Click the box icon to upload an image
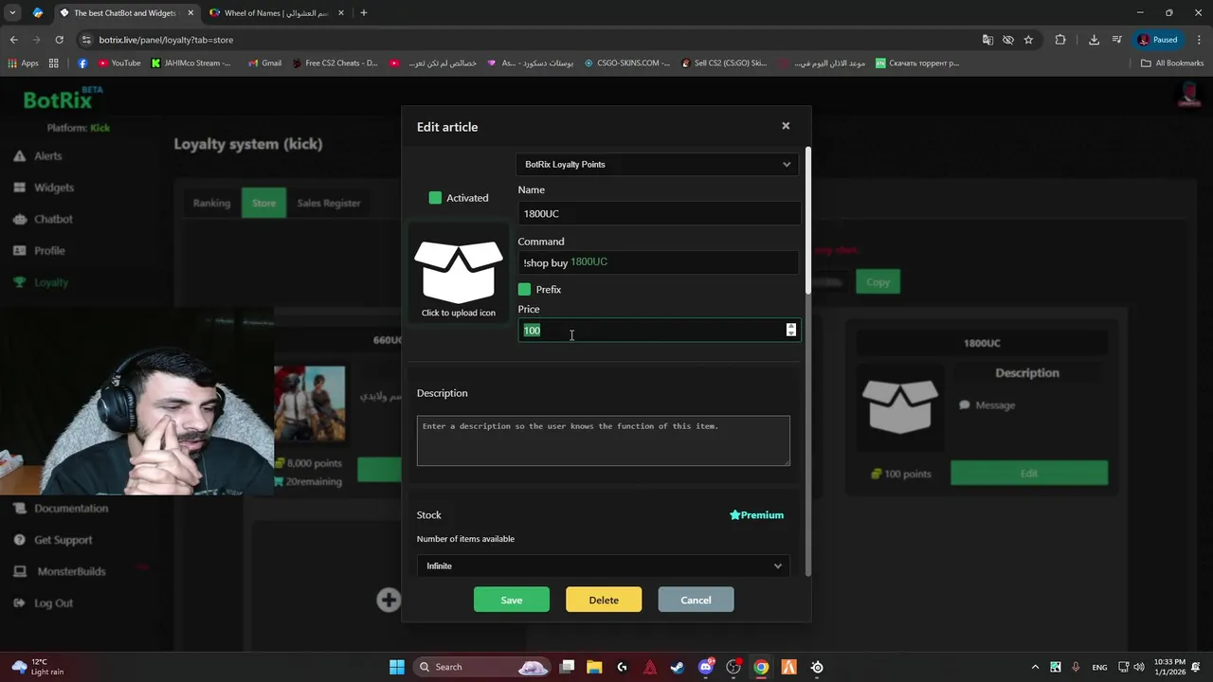This screenshot has width=1213, height=682. [459, 272]
